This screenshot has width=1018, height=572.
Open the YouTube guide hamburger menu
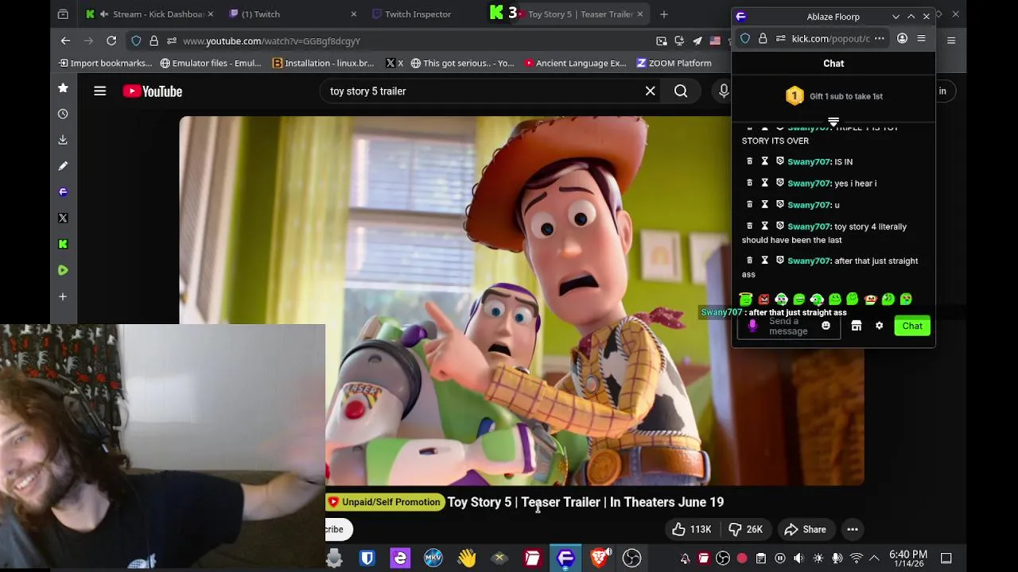click(x=99, y=91)
